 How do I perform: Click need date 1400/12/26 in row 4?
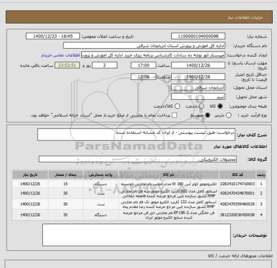[x=30, y=215]
